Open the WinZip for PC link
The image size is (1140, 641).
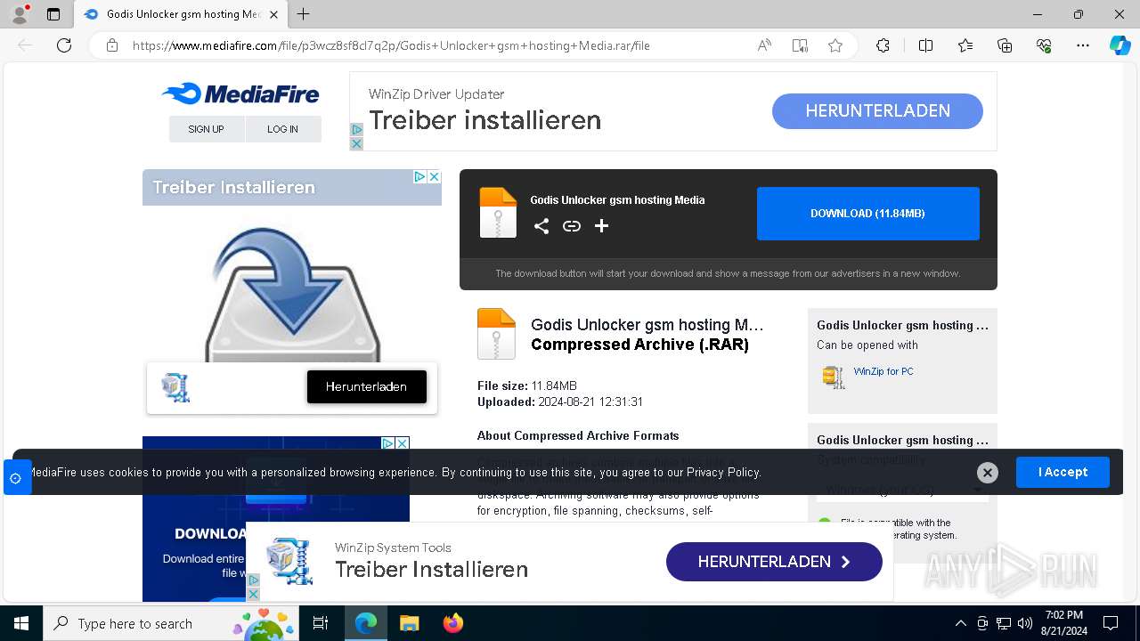click(883, 371)
